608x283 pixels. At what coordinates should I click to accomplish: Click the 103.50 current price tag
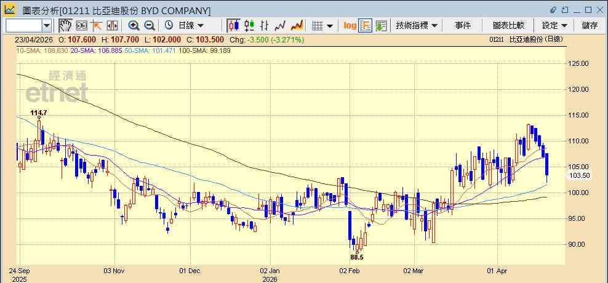[x=580, y=175]
